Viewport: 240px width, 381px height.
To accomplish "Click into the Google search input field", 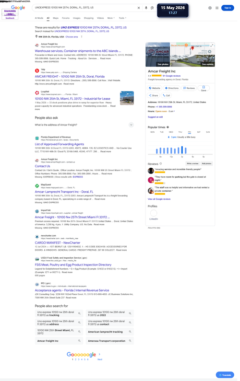I will click(x=85, y=8).
